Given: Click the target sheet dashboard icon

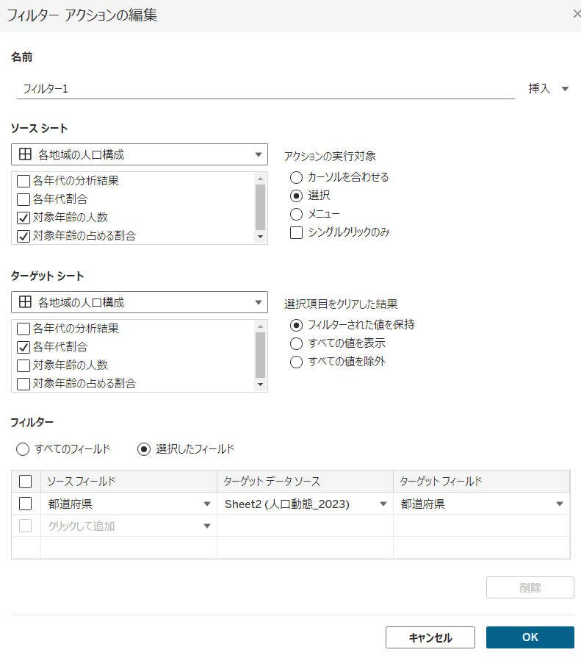Looking at the screenshot, I should point(24,302).
